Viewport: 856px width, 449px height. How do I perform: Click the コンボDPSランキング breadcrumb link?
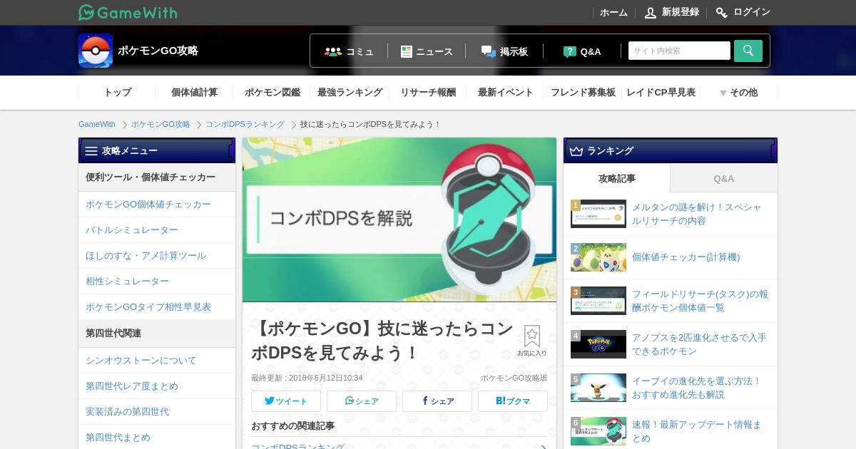click(x=245, y=124)
